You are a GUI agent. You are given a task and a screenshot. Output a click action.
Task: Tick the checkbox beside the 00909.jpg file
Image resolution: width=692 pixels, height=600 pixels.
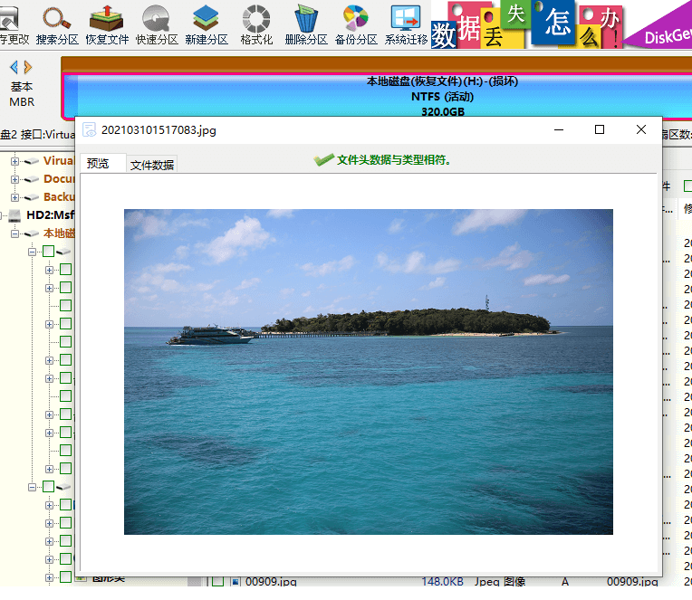pos(216,581)
